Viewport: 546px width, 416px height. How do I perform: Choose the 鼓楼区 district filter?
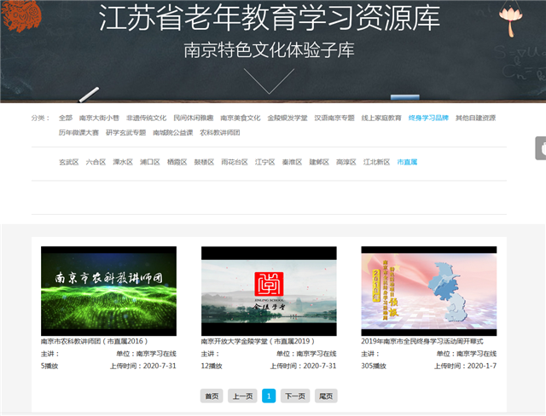click(204, 162)
